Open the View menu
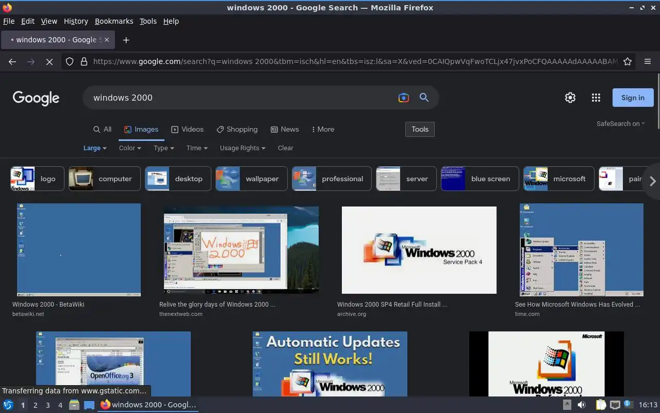660x413 pixels. 49,21
